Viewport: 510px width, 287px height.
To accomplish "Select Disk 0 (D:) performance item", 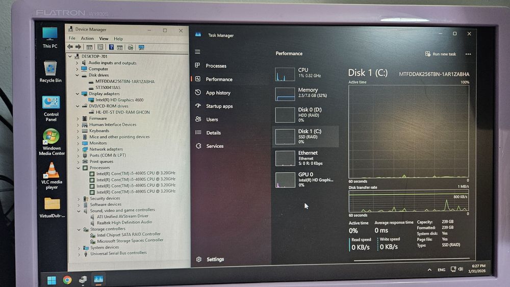I will (x=305, y=115).
